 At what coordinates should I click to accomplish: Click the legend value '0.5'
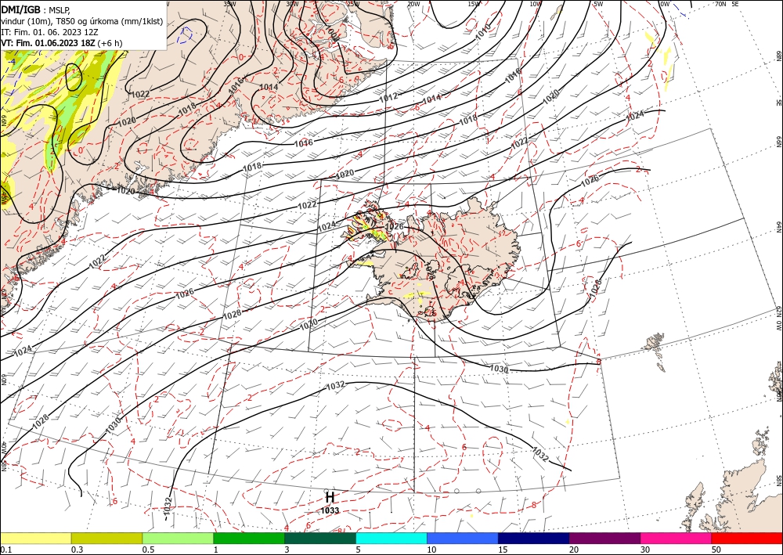[x=148, y=550]
